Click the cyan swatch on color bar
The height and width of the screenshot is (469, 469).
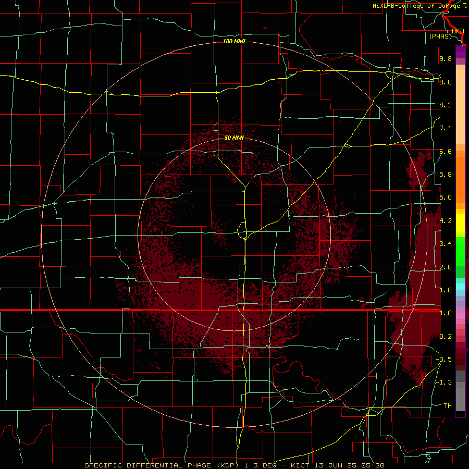coord(460,286)
